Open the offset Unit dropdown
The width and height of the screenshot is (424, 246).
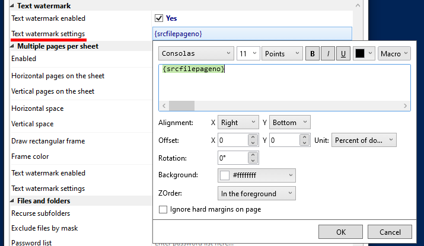364,140
